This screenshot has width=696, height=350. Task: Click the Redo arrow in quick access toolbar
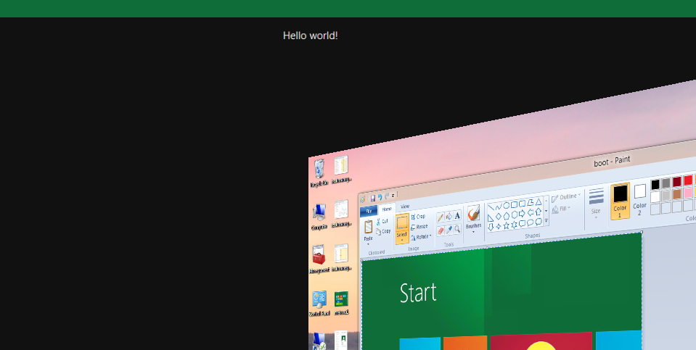pos(387,196)
